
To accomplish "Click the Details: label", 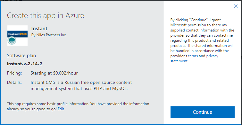I will 14,82.
